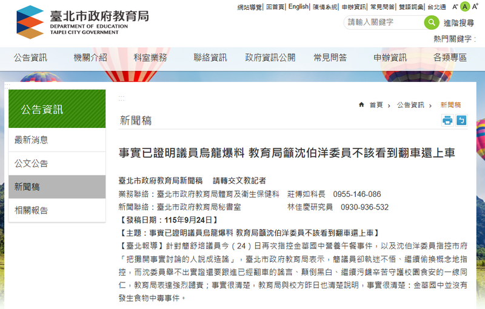This screenshot has height=309, width=485.
Task: Open the 雙語詞彙 link
Action: (411, 7)
